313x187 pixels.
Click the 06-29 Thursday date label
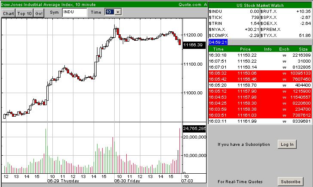(63, 181)
